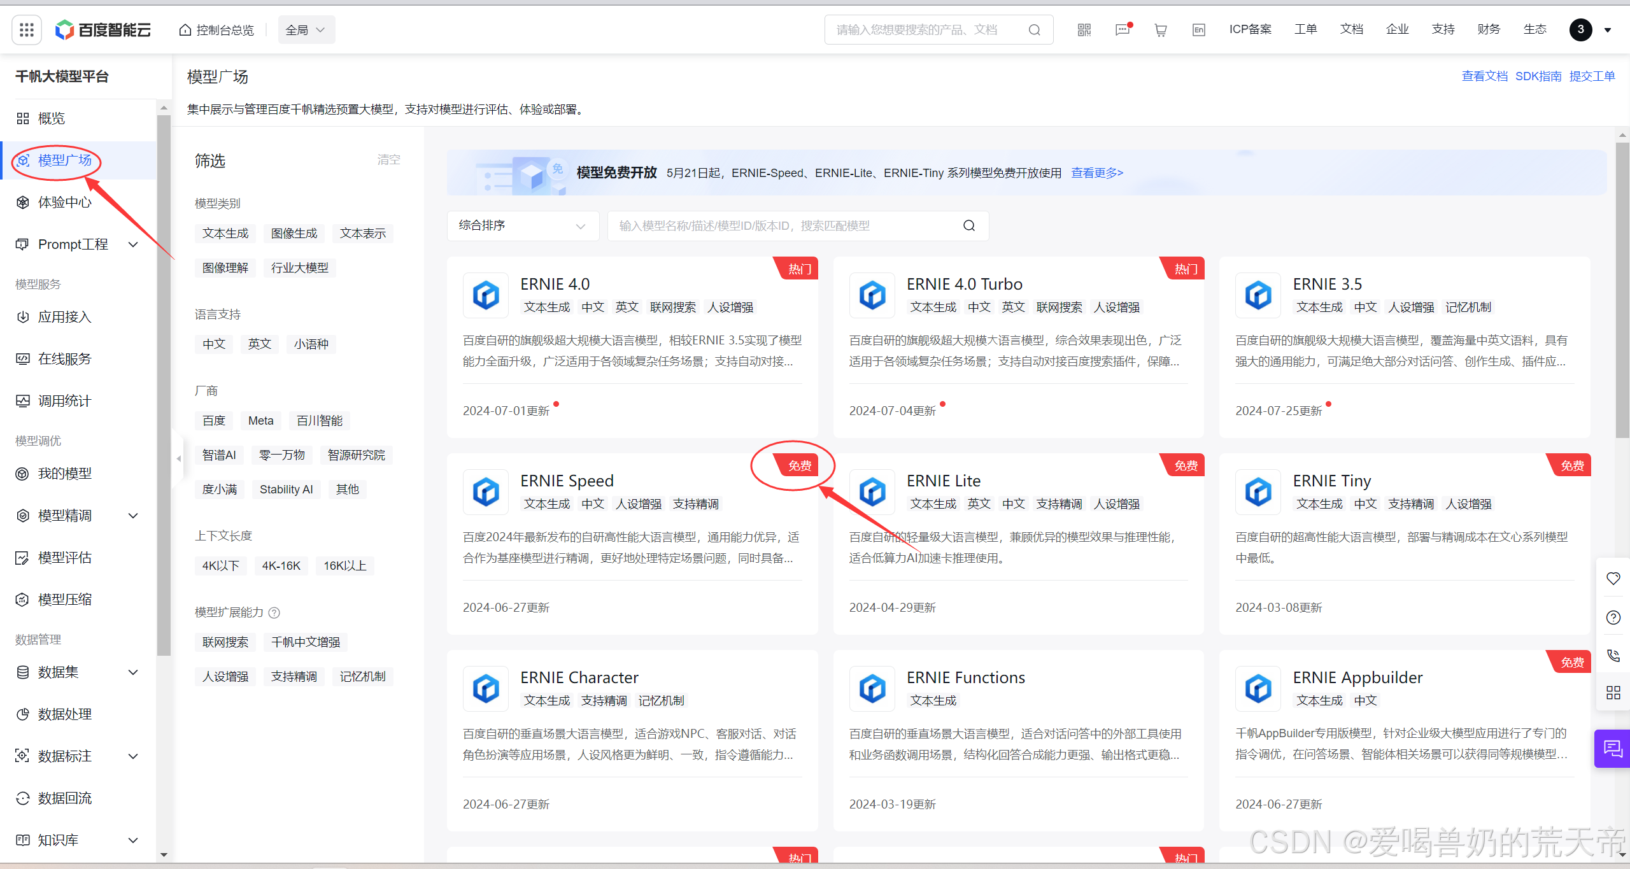Open the account dropdown arrow
The image size is (1630, 869).
(x=1608, y=30)
